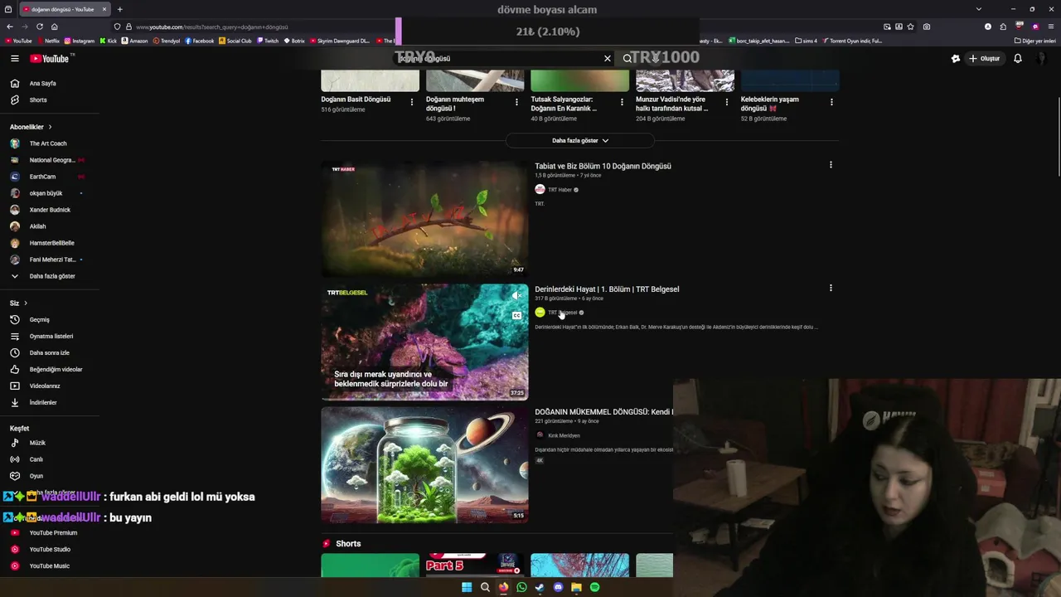This screenshot has width=1061, height=597.
Task: Open Discord from the taskbar
Action: coord(558,587)
